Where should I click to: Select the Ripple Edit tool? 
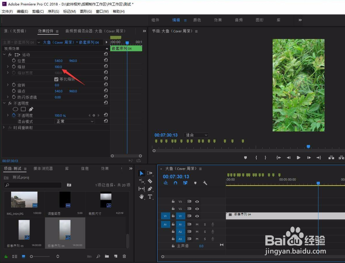click(142, 181)
